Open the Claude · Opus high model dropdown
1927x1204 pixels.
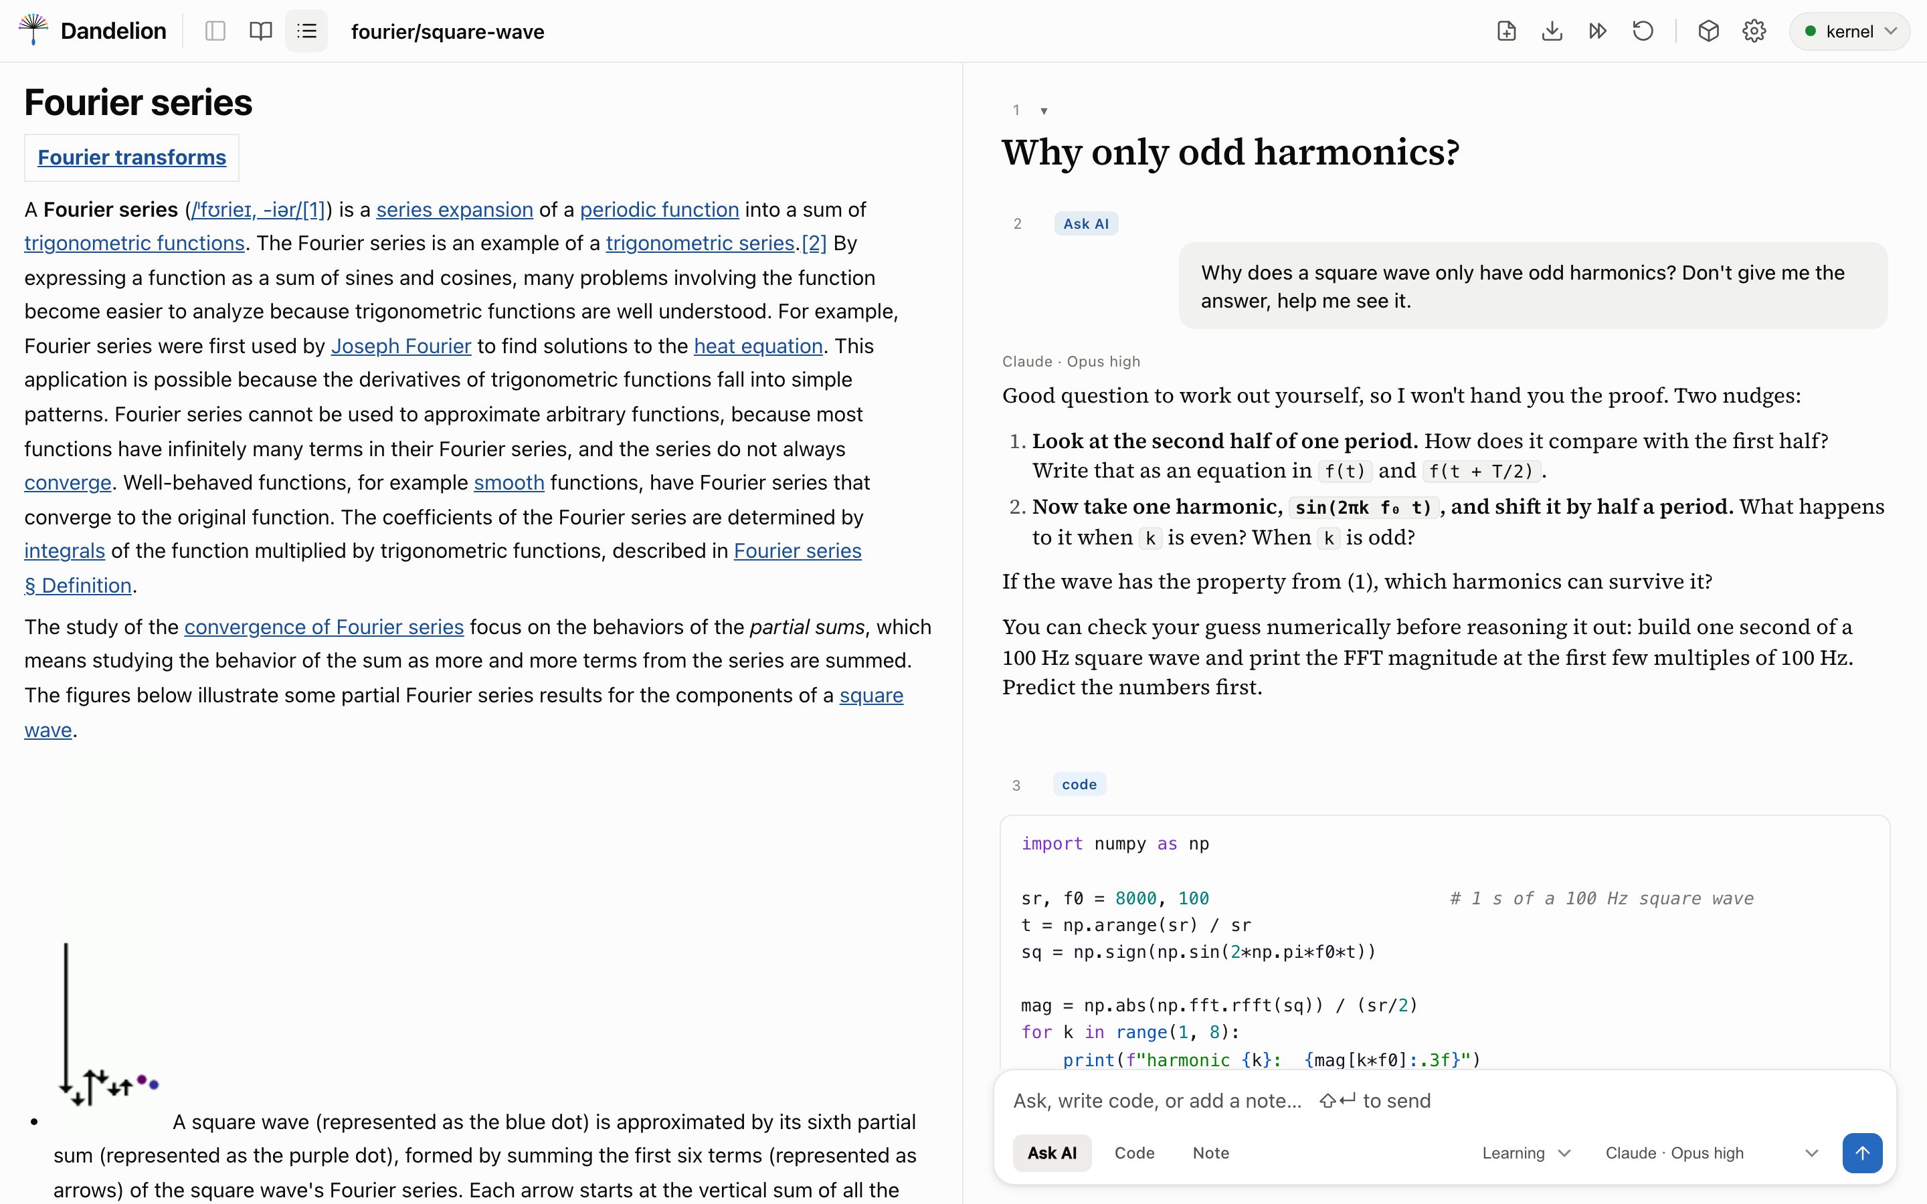tap(1711, 1152)
